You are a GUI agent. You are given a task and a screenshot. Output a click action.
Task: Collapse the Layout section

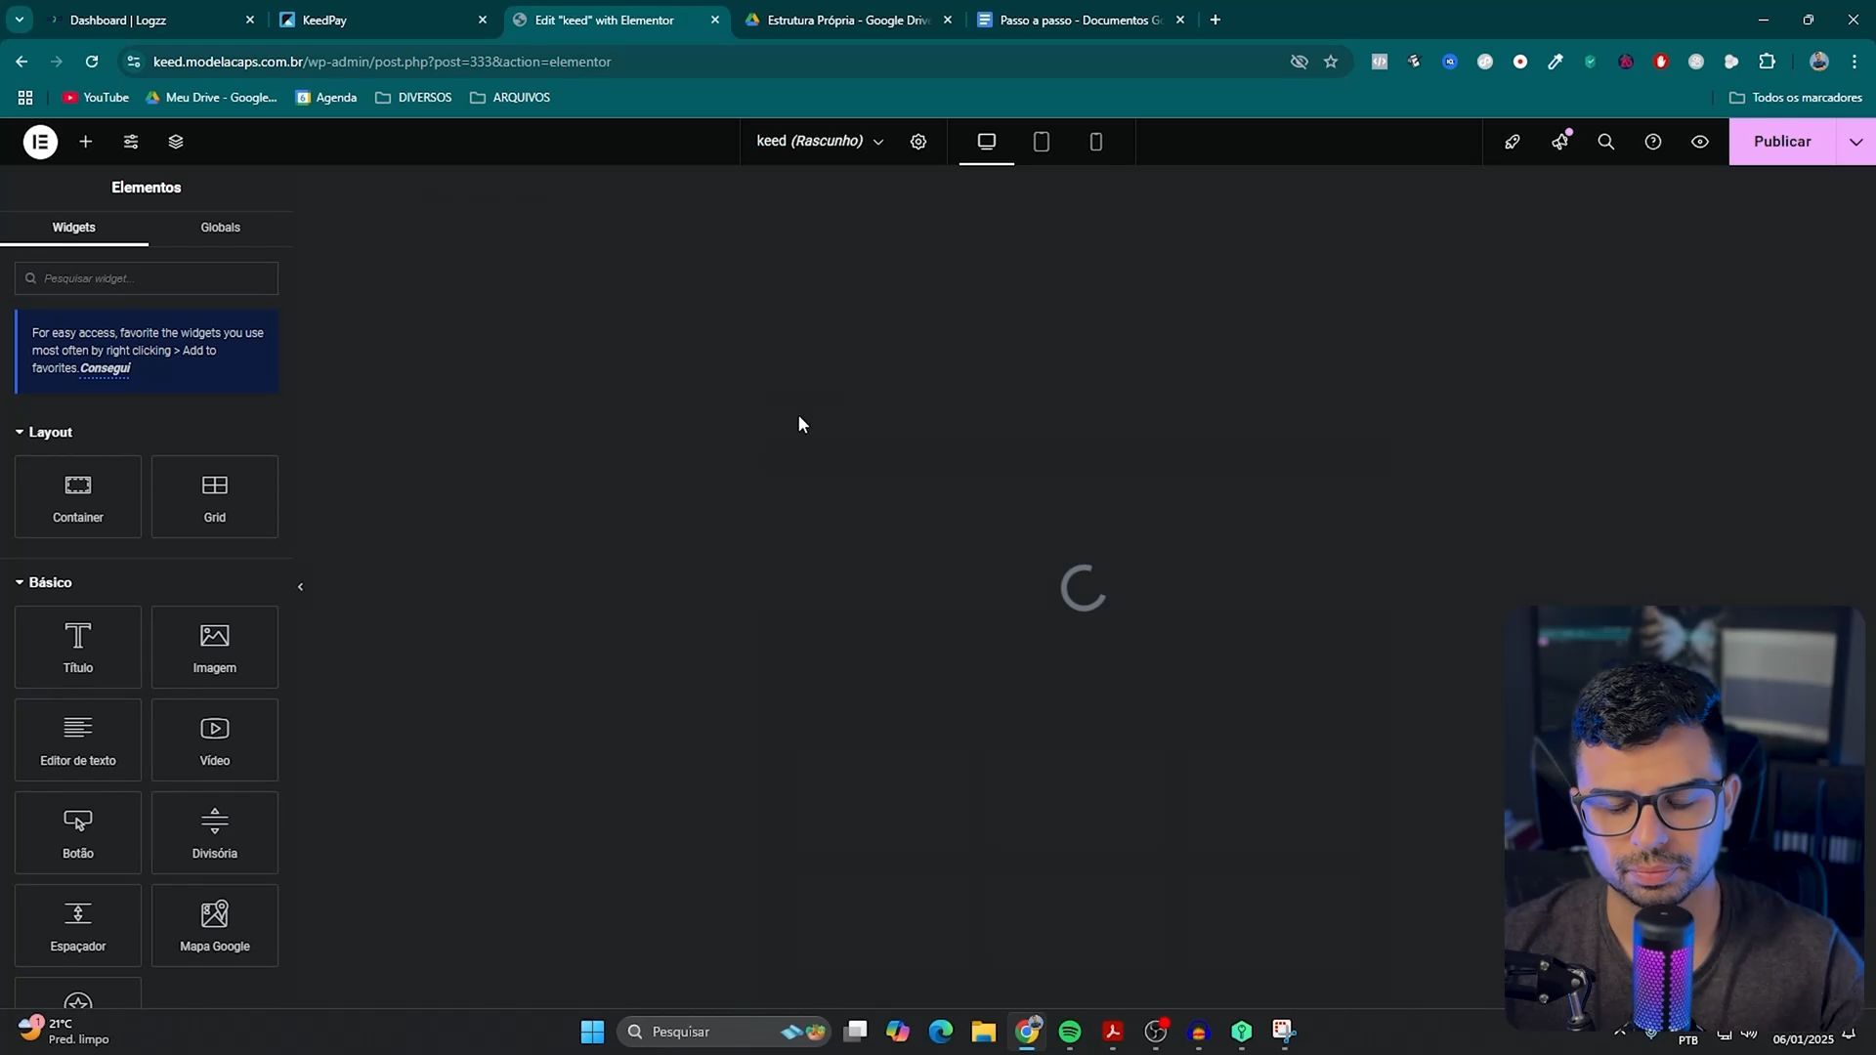click(x=44, y=432)
